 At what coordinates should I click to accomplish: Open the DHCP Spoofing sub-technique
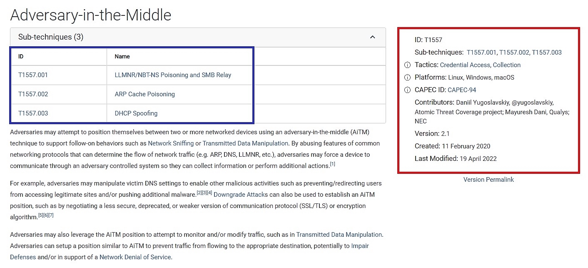[136, 113]
